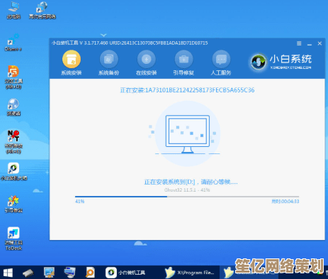This screenshot has width=328, height=279.
Task: Open the 人工服务 support tab
Action: 221,63
